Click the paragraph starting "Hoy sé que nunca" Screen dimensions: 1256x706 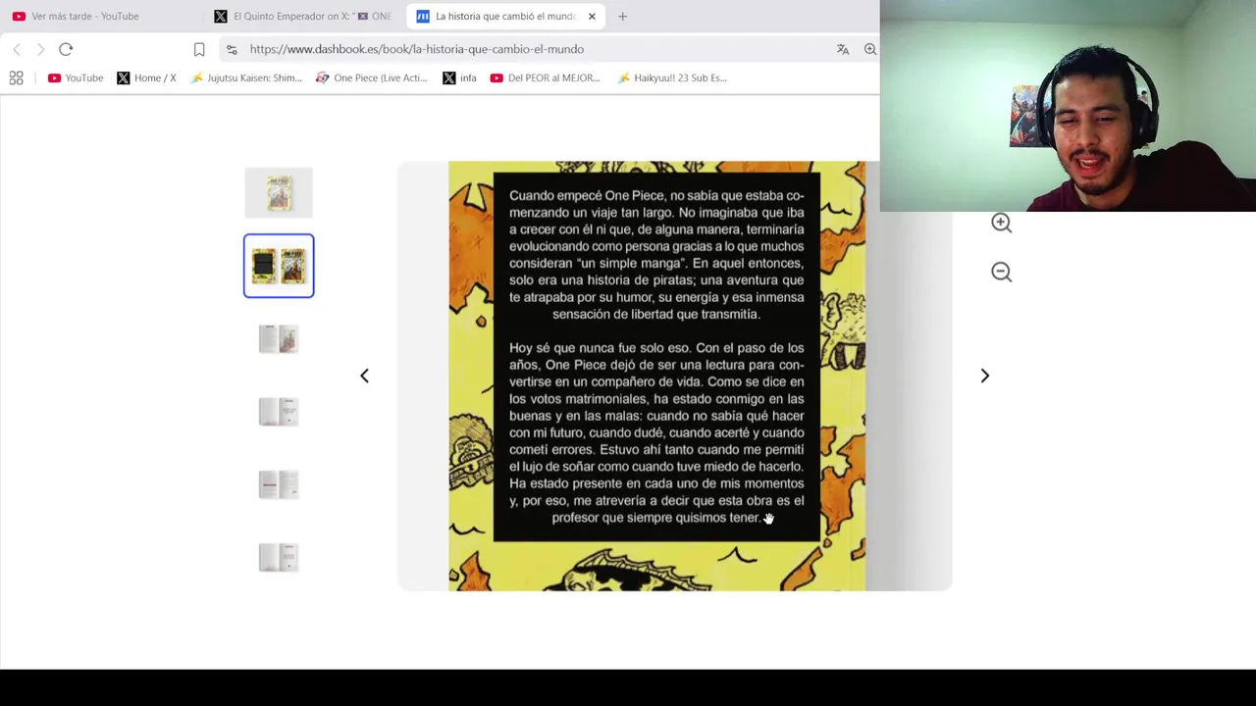point(656,432)
